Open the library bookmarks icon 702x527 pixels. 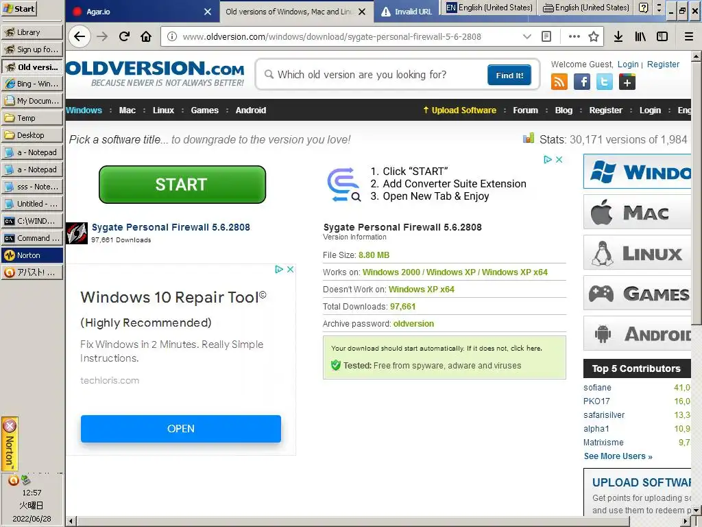click(x=640, y=37)
